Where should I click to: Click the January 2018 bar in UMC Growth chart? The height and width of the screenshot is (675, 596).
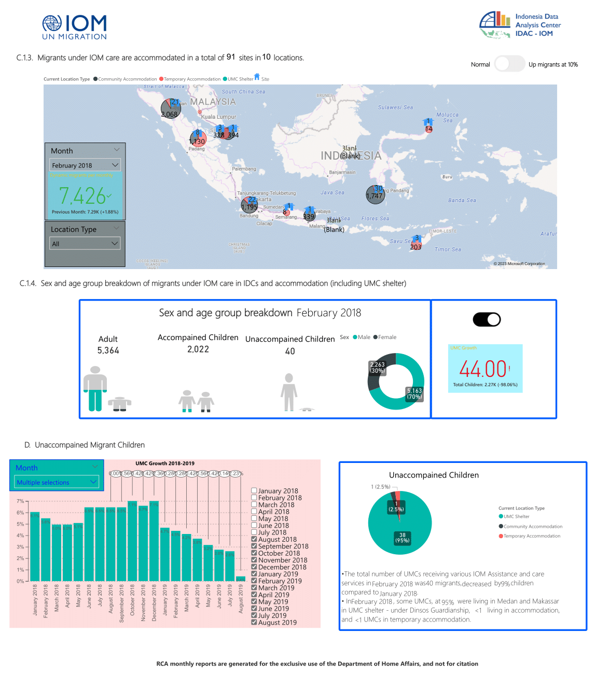pos(35,546)
